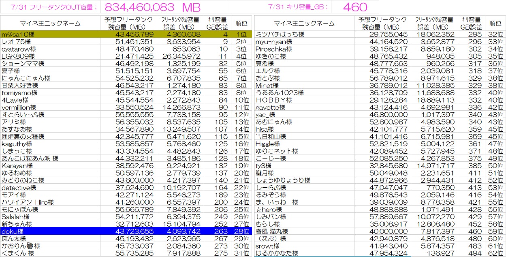Select ミツバチはっち様 name cell
Image resolution: width=506 pixels, height=257 pixels.
pyautogui.click(x=304, y=34)
